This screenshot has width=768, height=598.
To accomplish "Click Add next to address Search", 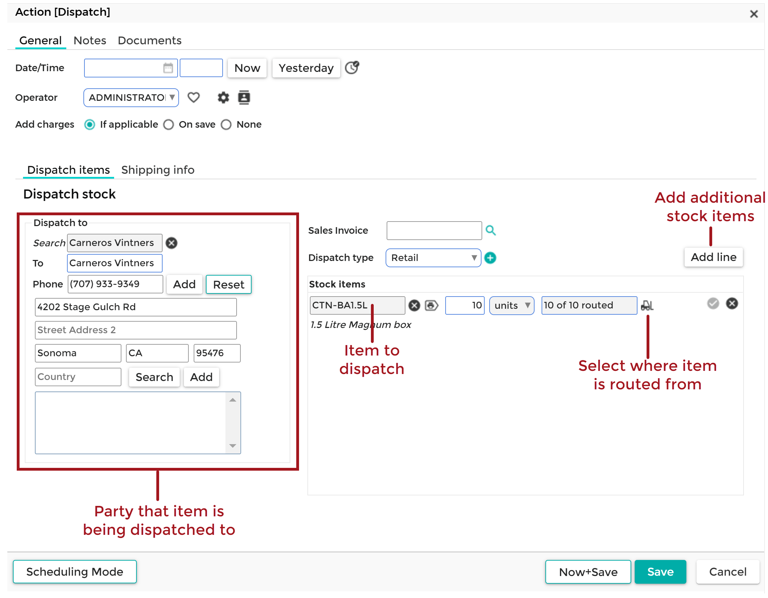I will pos(201,377).
